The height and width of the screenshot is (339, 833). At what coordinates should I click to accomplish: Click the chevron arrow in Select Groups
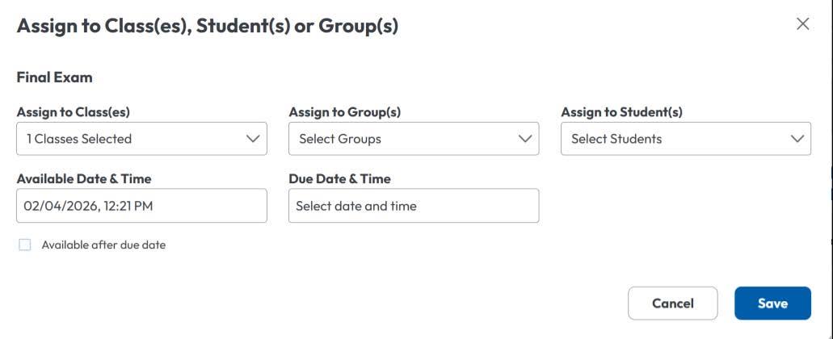(524, 139)
